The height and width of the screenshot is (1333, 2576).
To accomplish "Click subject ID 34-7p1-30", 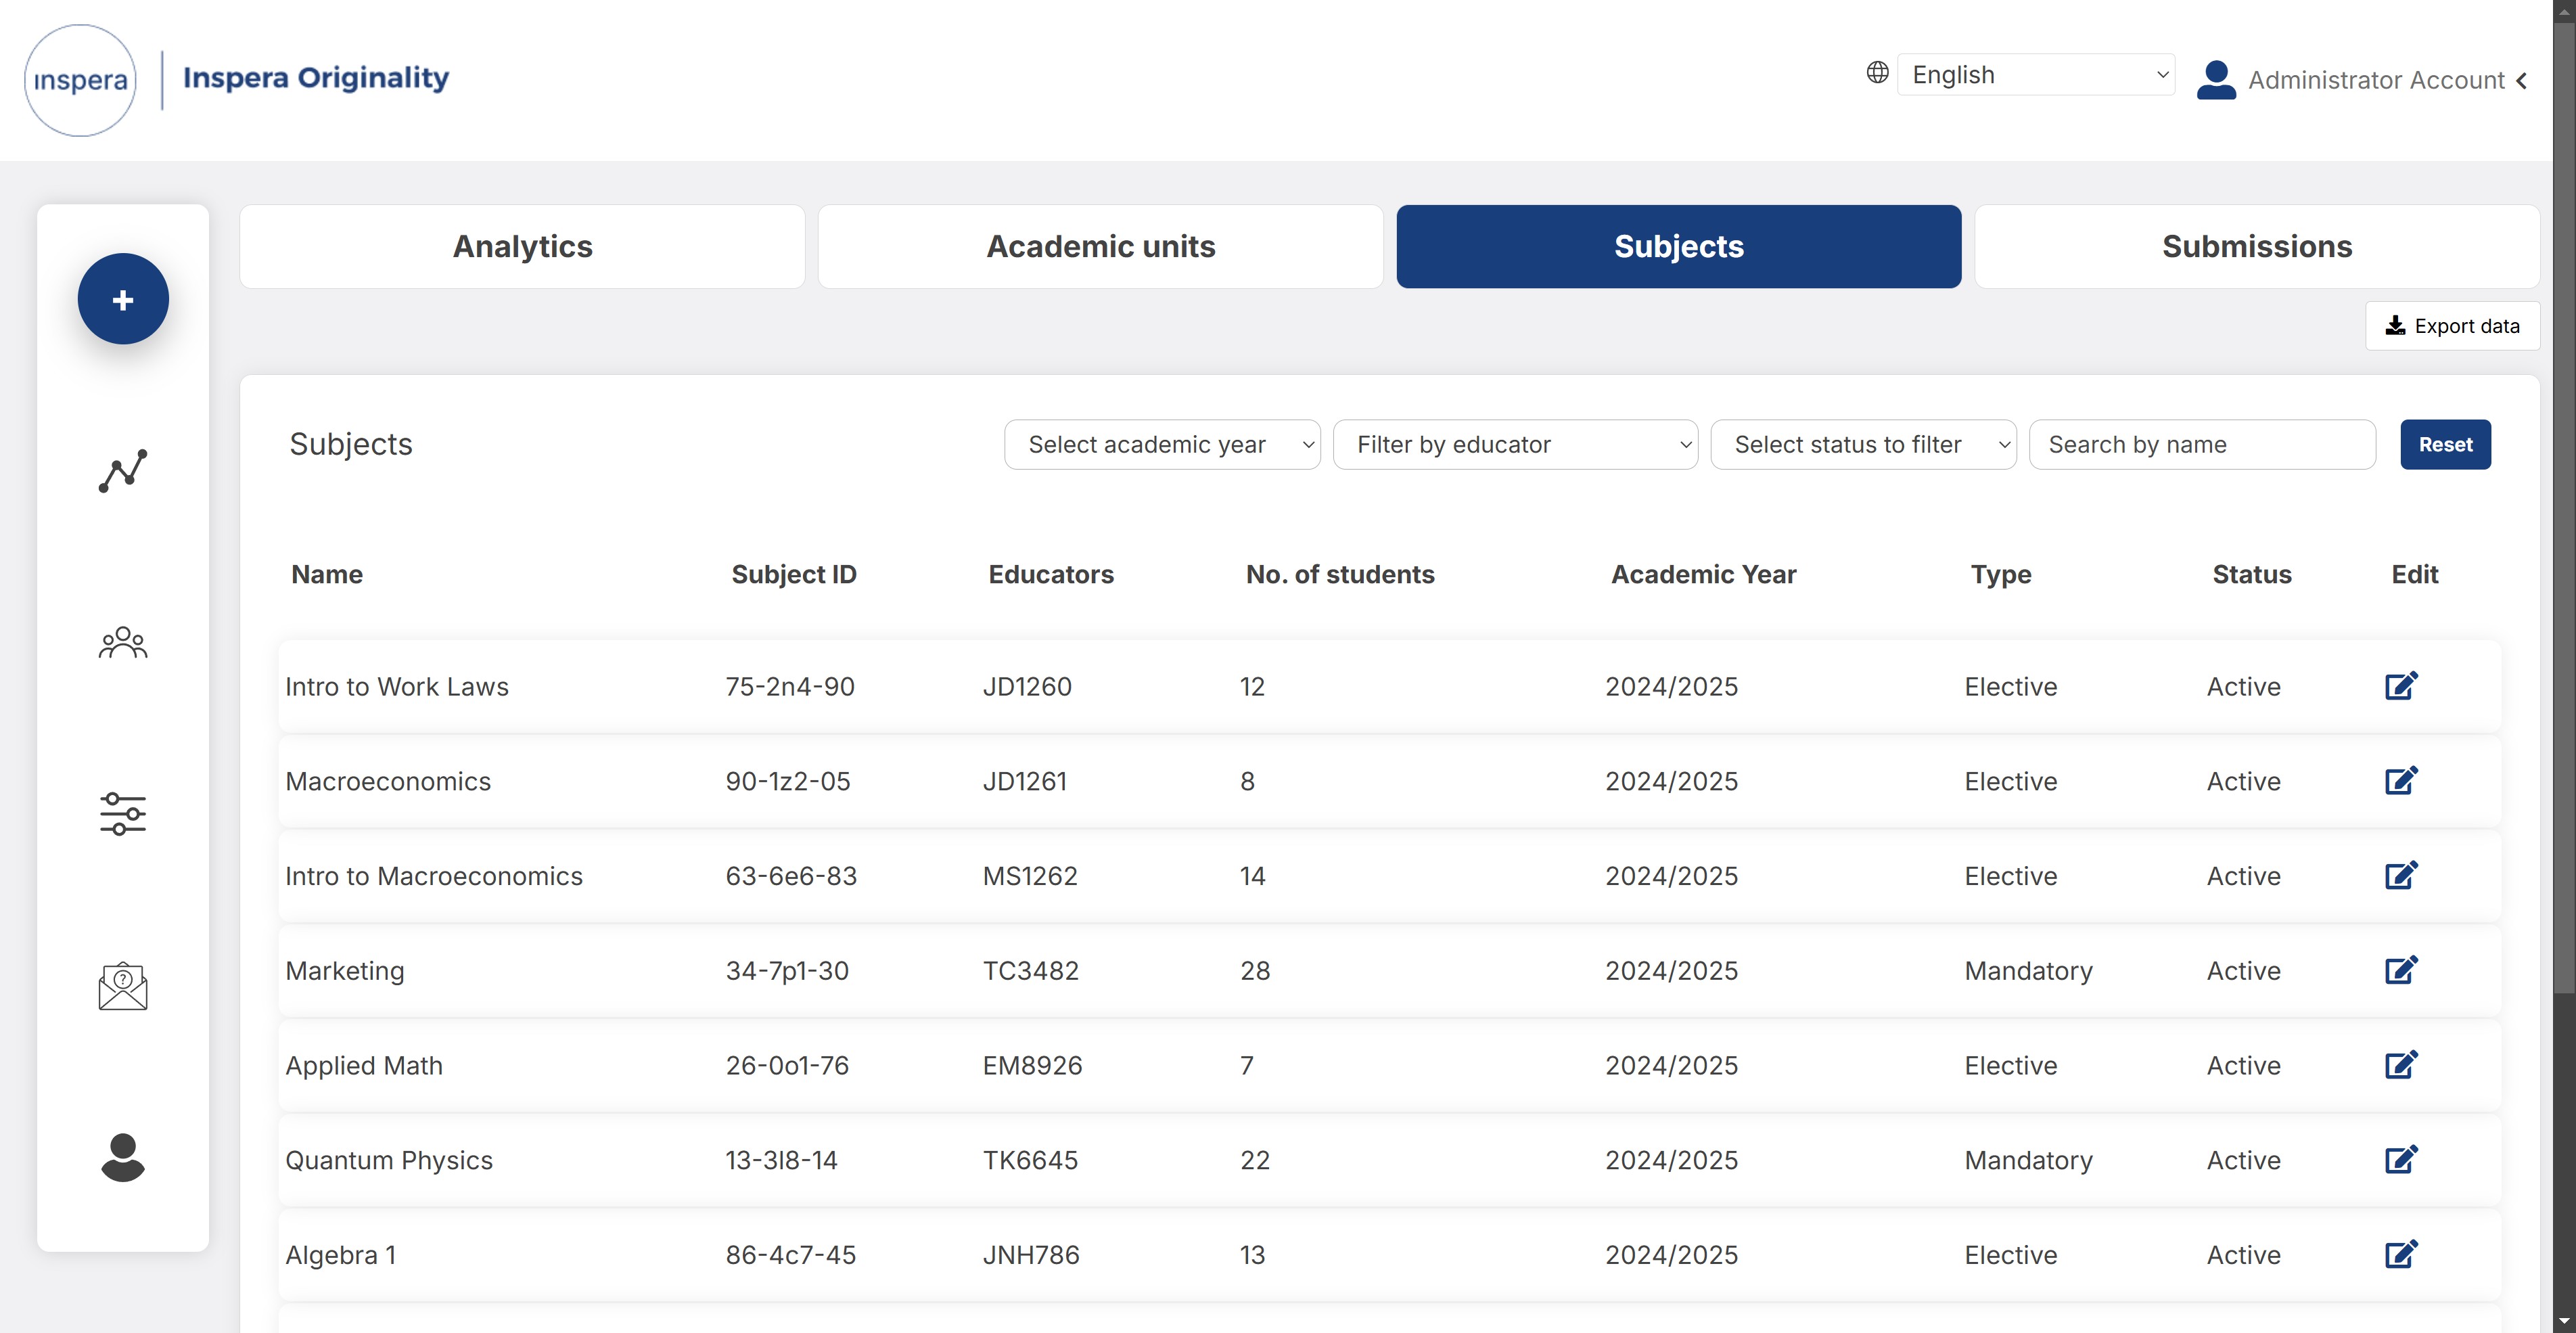I will [x=787, y=971].
